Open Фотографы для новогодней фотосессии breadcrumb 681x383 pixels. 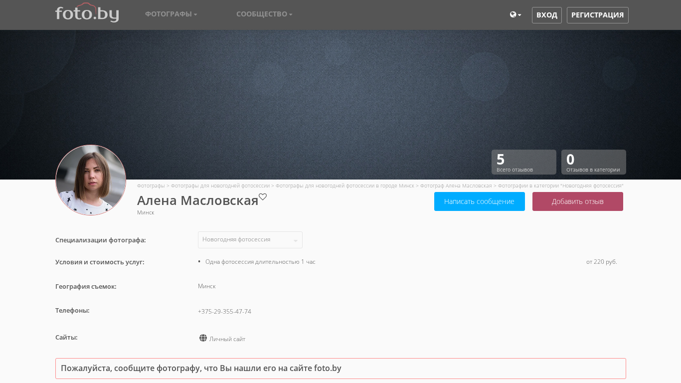[220, 186]
